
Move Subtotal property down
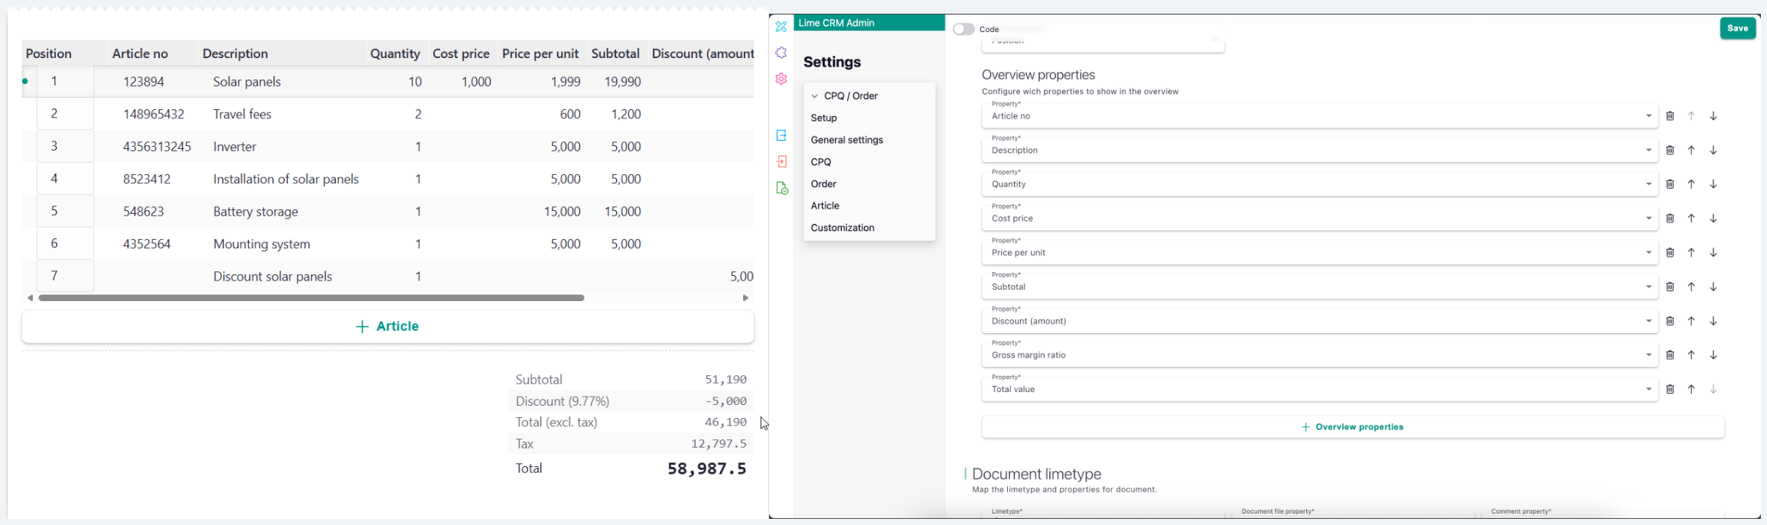click(x=1713, y=287)
